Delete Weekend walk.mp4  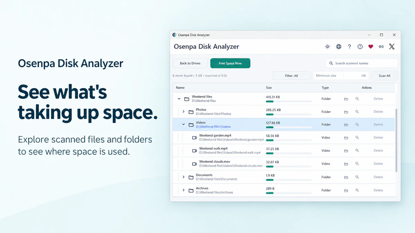pyautogui.click(x=378, y=151)
